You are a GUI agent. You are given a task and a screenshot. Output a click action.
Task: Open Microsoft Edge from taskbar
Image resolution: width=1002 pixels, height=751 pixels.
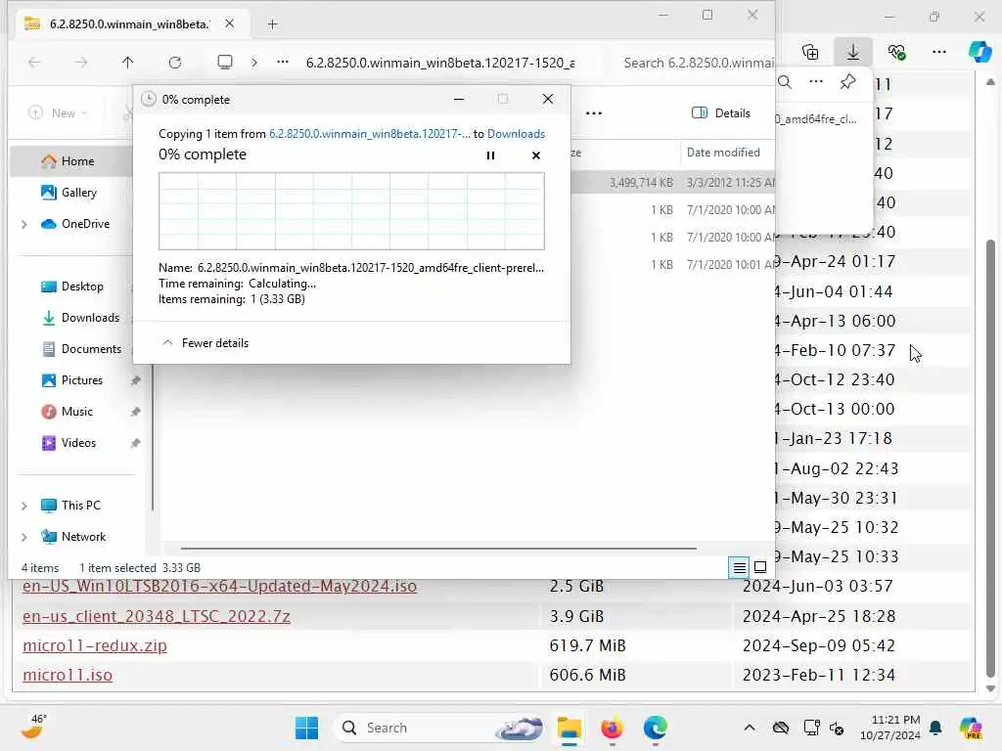(655, 728)
